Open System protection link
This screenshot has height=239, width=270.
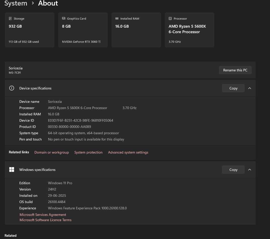click(88, 152)
